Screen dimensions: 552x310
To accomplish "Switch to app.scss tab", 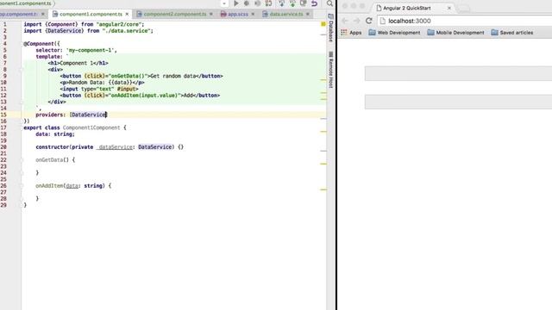I will click(x=238, y=14).
